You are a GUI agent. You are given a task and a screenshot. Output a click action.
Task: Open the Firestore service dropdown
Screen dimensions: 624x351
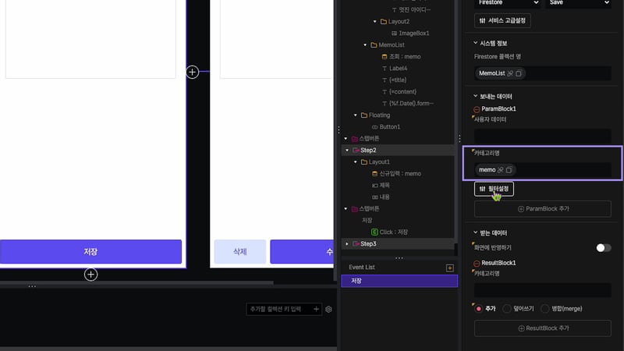tap(507, 3)
